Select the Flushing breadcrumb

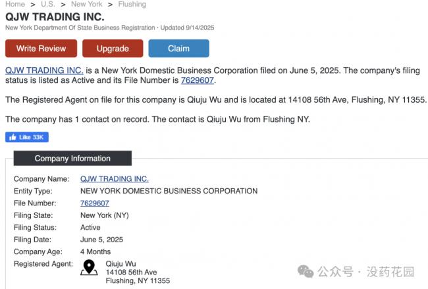(132, 4)
